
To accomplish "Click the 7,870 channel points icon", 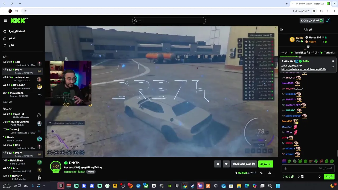I will (x=292, y=177).
